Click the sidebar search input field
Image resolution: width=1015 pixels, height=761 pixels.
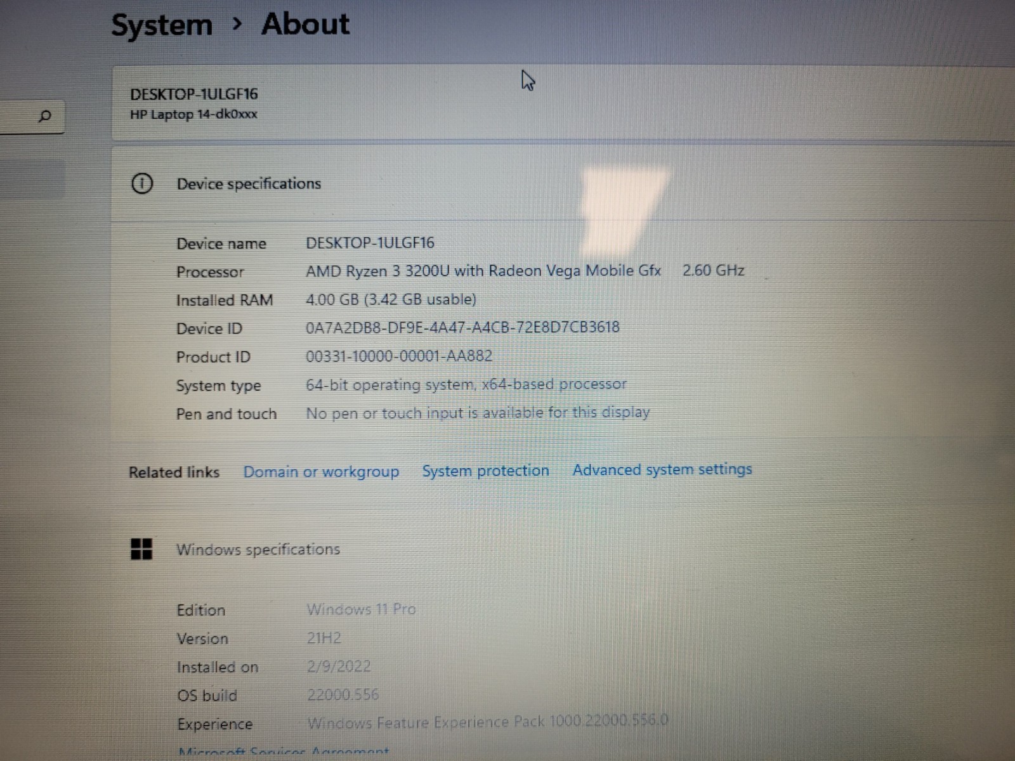32,117
